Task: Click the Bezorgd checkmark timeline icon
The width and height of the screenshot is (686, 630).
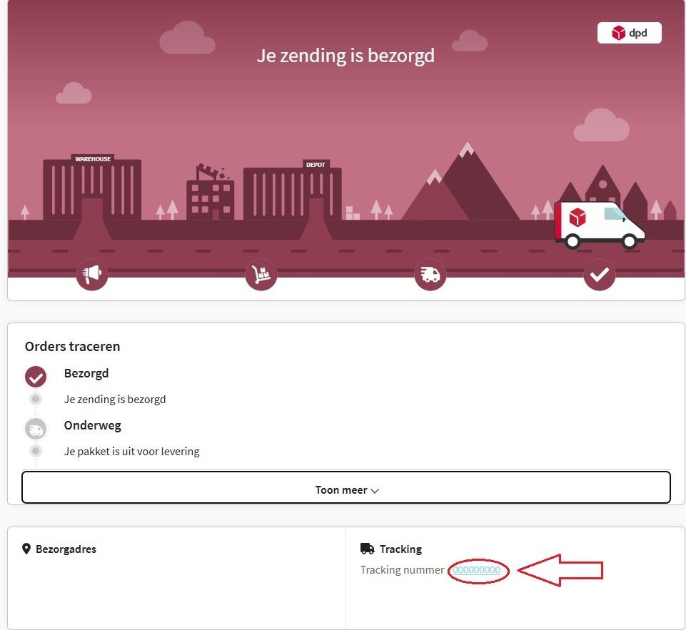Action: coord(36,377)
